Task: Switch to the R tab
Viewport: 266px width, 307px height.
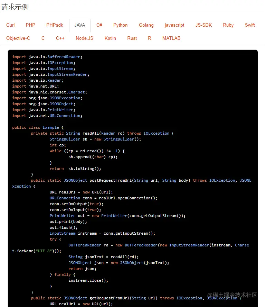Action: click(150, 38)
